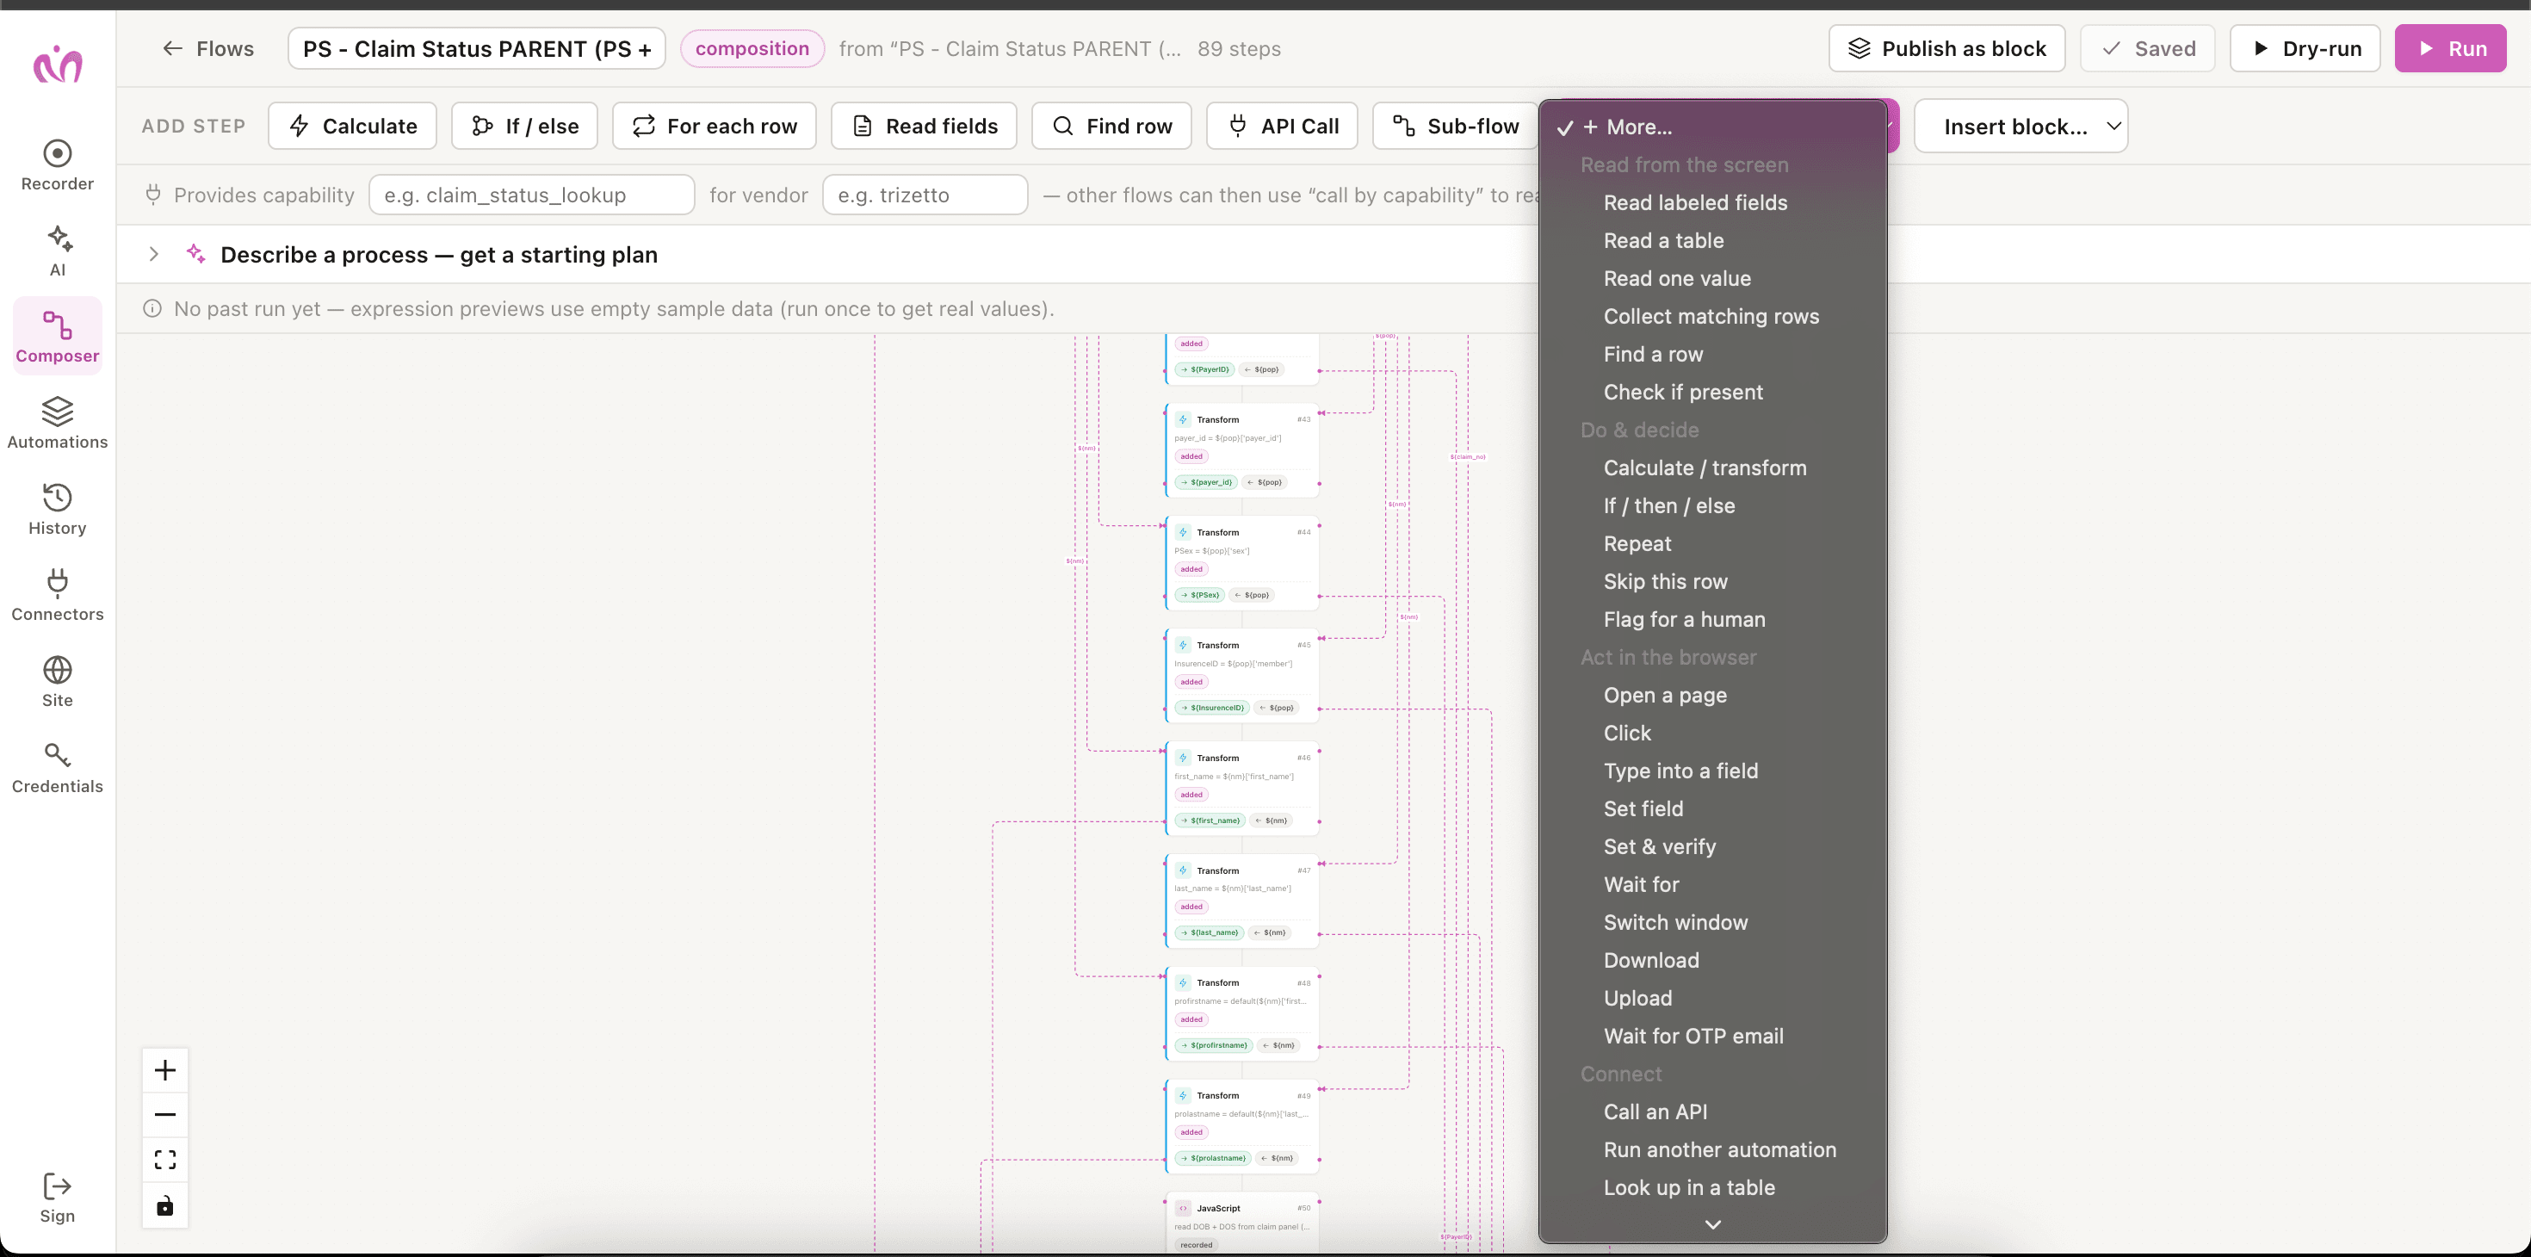Image resolution: width=2531 pixels, height=1257 pixels.
Task: Open the History sidebar item
Action: click(x=57, y=510)
